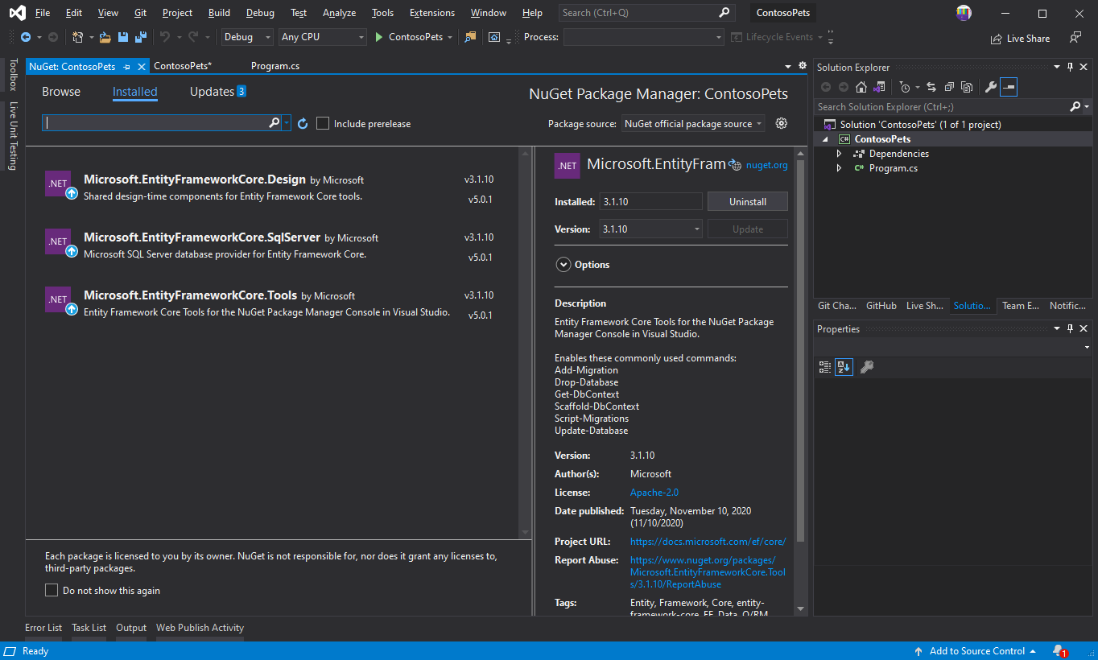The width and height of the screenshot is (1098, 660).
Task: Click the Undo toolbar arrow
Action: pyautogui.click(x=164, y=37)
